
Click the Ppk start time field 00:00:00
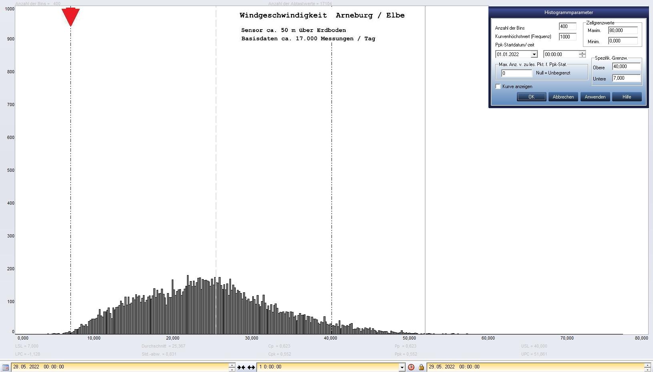[x=561, y=54]
